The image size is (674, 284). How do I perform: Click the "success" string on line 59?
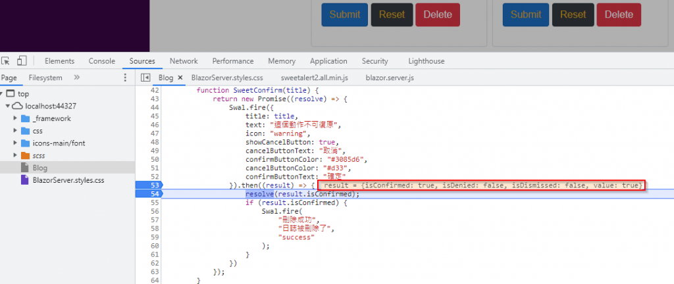click(297, 237)
